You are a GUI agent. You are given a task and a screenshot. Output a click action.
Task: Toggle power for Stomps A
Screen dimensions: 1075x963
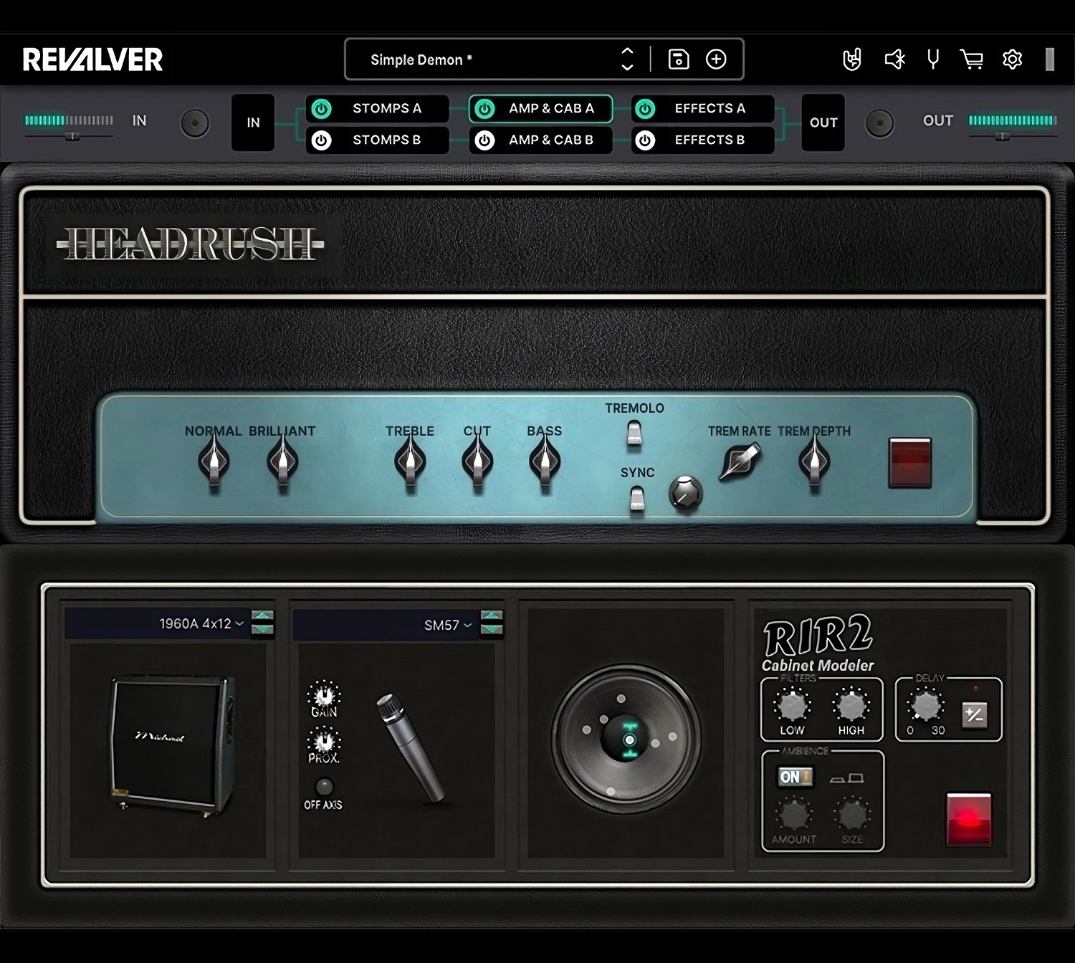pos(322,109)
